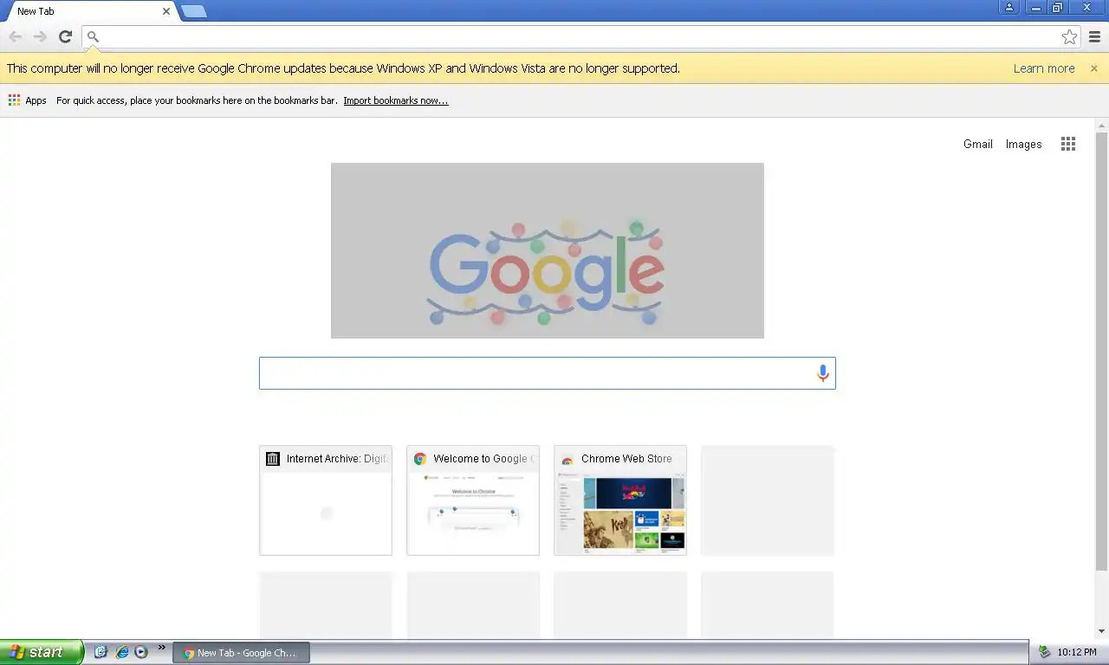Open the Chrome Web Store thumbnail
This screenshot has width=1109, height=665.
620,500
